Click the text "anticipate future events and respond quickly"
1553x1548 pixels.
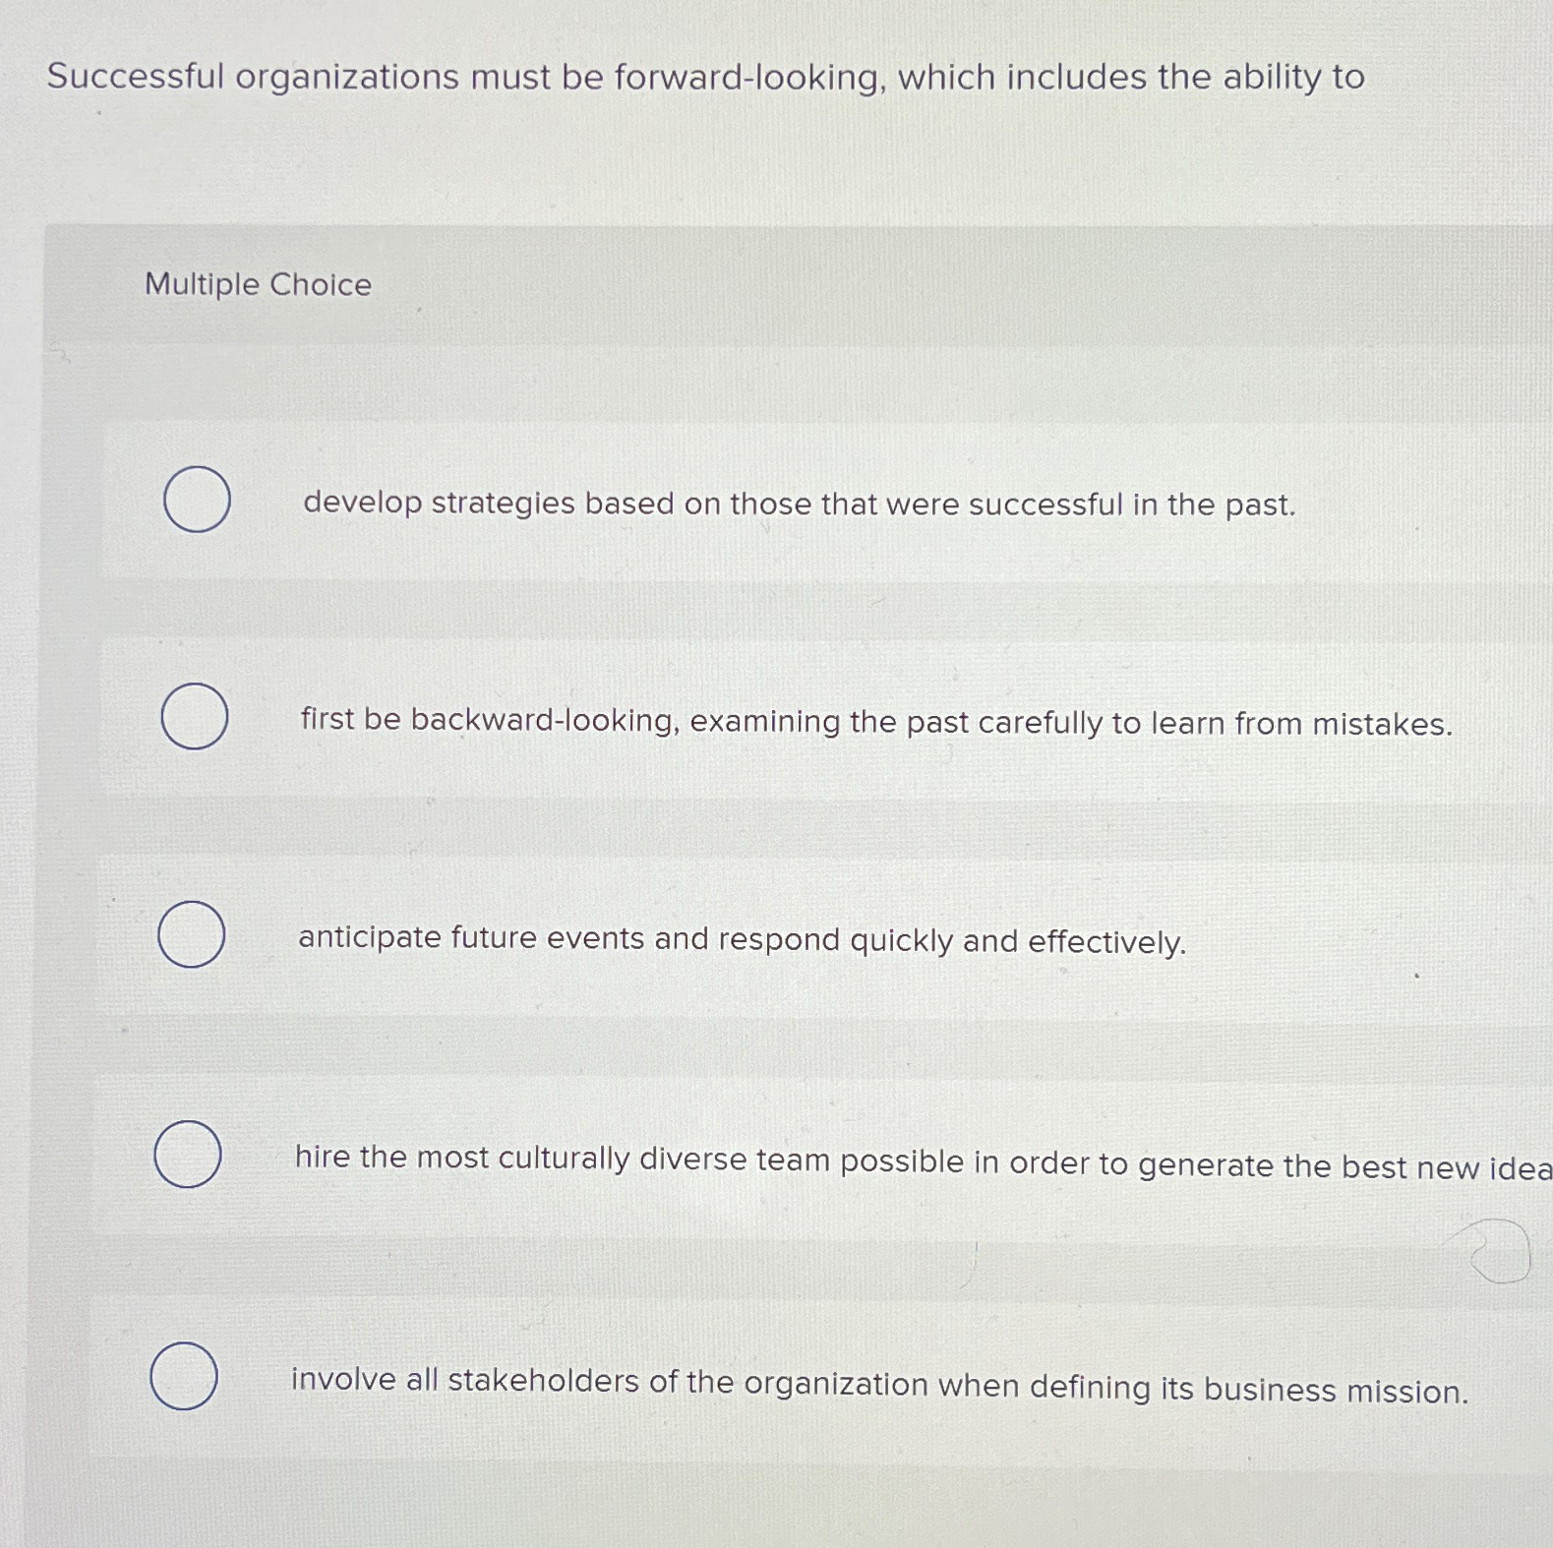click(x=741, y=940)
